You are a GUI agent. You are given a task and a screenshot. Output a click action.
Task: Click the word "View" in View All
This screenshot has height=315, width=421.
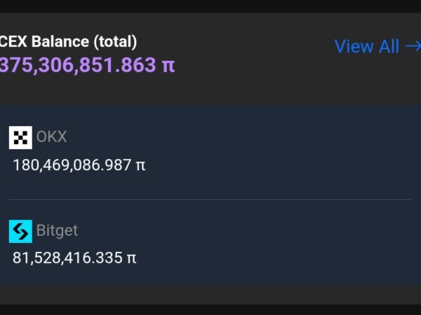354,47
